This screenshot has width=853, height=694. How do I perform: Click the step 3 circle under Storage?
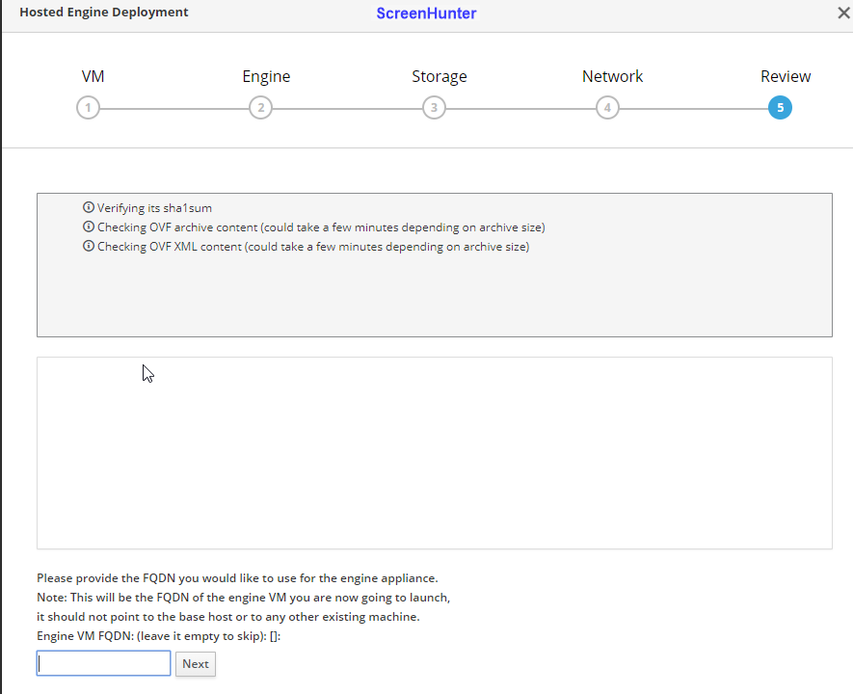click(x=434, y=108)
